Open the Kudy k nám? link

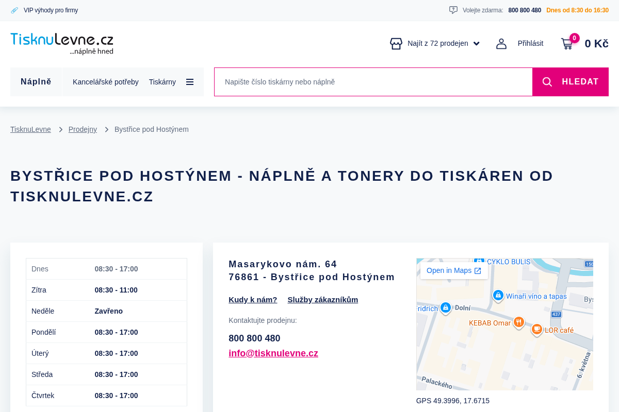pos(253,300)
